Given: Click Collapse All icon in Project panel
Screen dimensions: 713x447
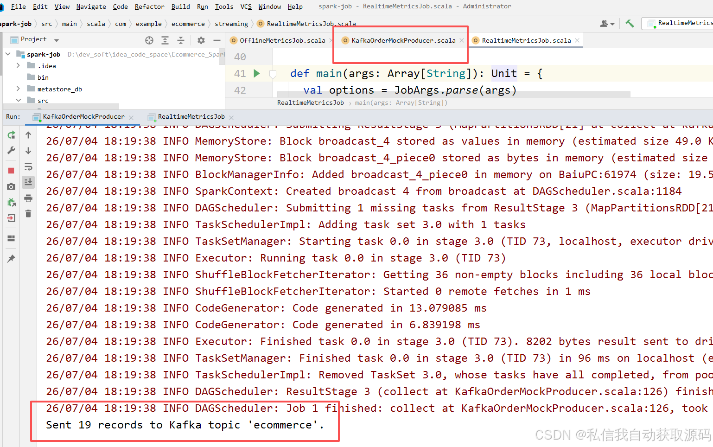Looking at the screenshot, I should tap(181, 40).
